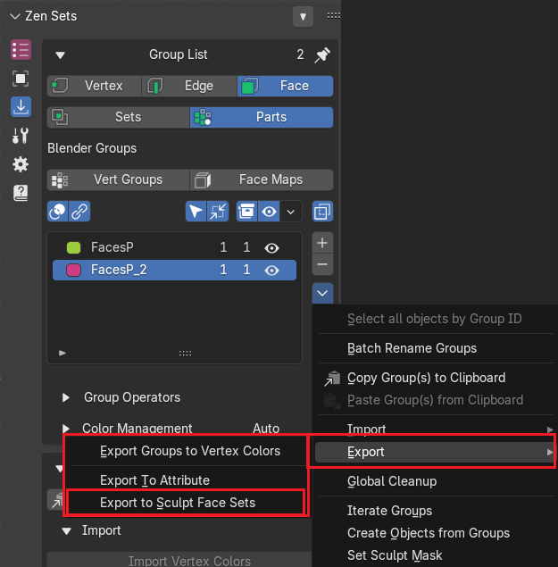558x567 pixels.
Task: Collapse the Import section
Action: click(x=66, y=531)
